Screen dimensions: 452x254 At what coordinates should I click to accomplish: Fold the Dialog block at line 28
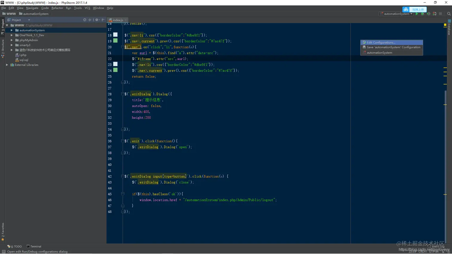point(123,94)
